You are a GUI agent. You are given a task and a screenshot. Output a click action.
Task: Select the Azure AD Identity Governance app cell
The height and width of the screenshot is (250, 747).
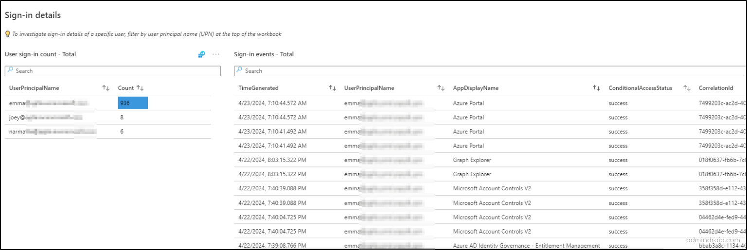pyautogui.click(x=527, y=246)
